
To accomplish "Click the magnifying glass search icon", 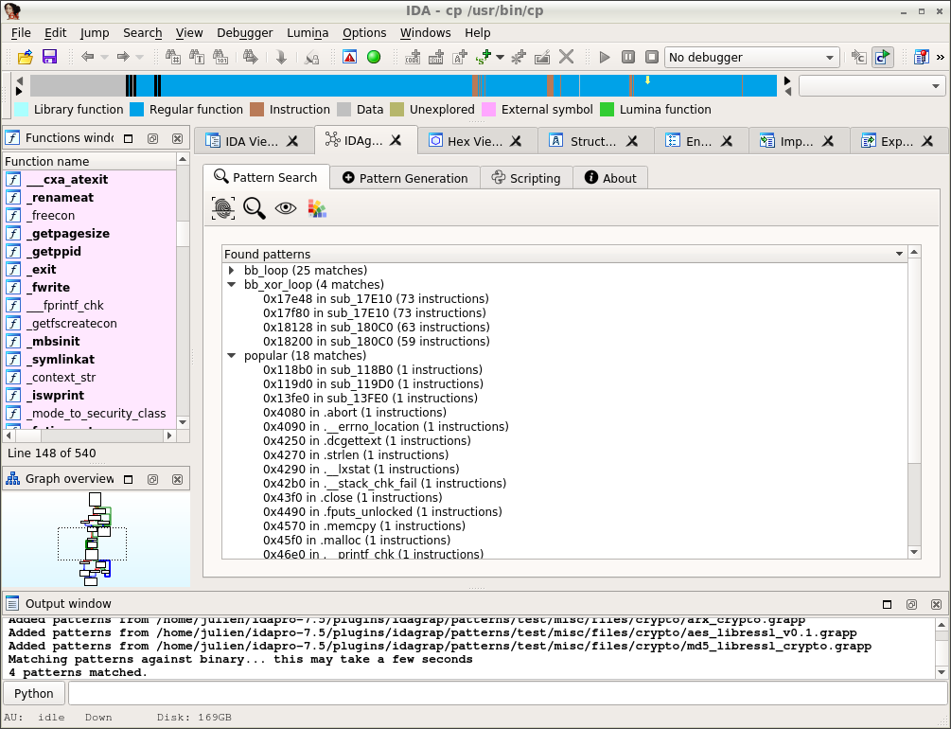I will point(255,208).
